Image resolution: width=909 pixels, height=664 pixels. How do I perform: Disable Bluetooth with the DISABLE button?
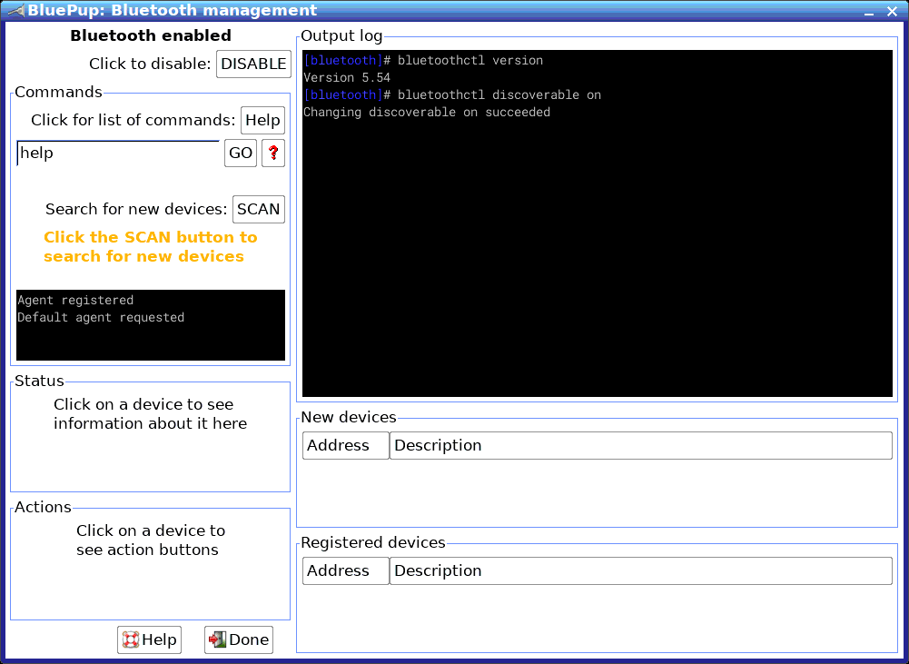click(x=254, y=64)
